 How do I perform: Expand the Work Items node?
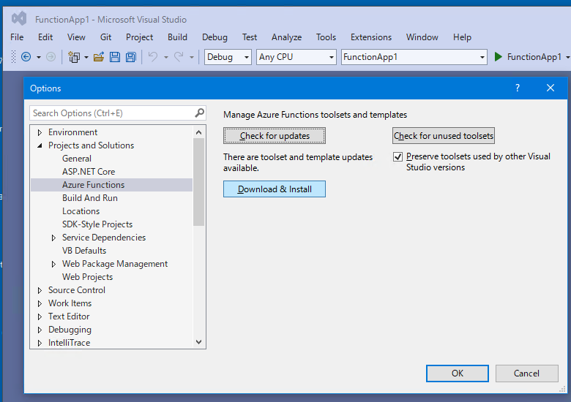tap(40, 303)
